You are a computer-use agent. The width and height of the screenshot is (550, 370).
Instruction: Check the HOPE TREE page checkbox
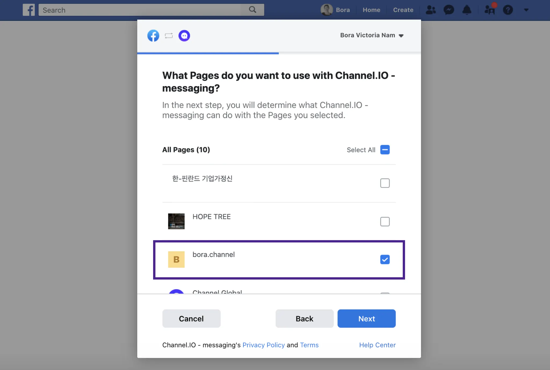pos(385,221)
